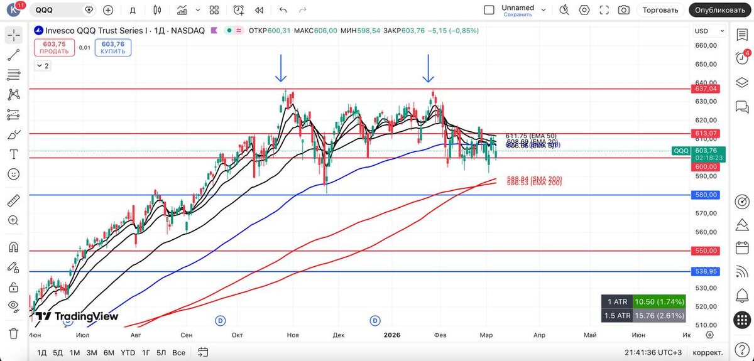Viewport: 754px width, 361px height.
Task: Select the trend line drawing tool
Action: [x=13, y=55]
